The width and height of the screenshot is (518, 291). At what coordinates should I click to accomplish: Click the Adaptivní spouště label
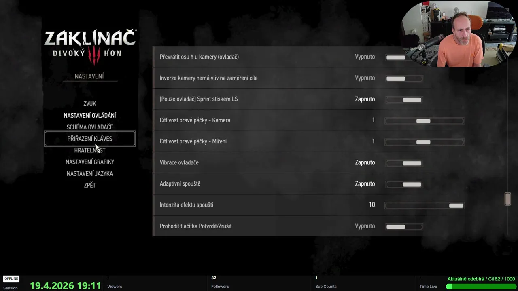pyautogui.click(x=180, y=184)
